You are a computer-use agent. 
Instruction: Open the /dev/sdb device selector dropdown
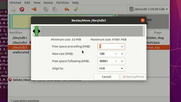pos(148,9)
